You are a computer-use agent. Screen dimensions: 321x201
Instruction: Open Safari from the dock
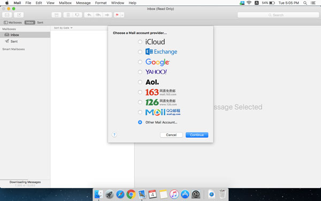point(120,194)
